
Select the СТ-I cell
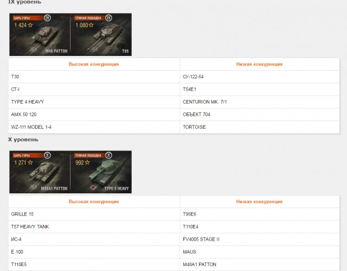coord(94,89)
